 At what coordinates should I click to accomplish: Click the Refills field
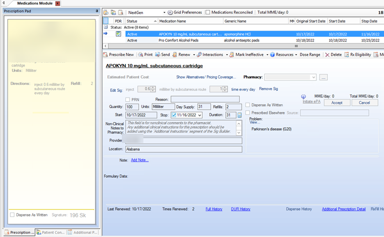(233, 107)
